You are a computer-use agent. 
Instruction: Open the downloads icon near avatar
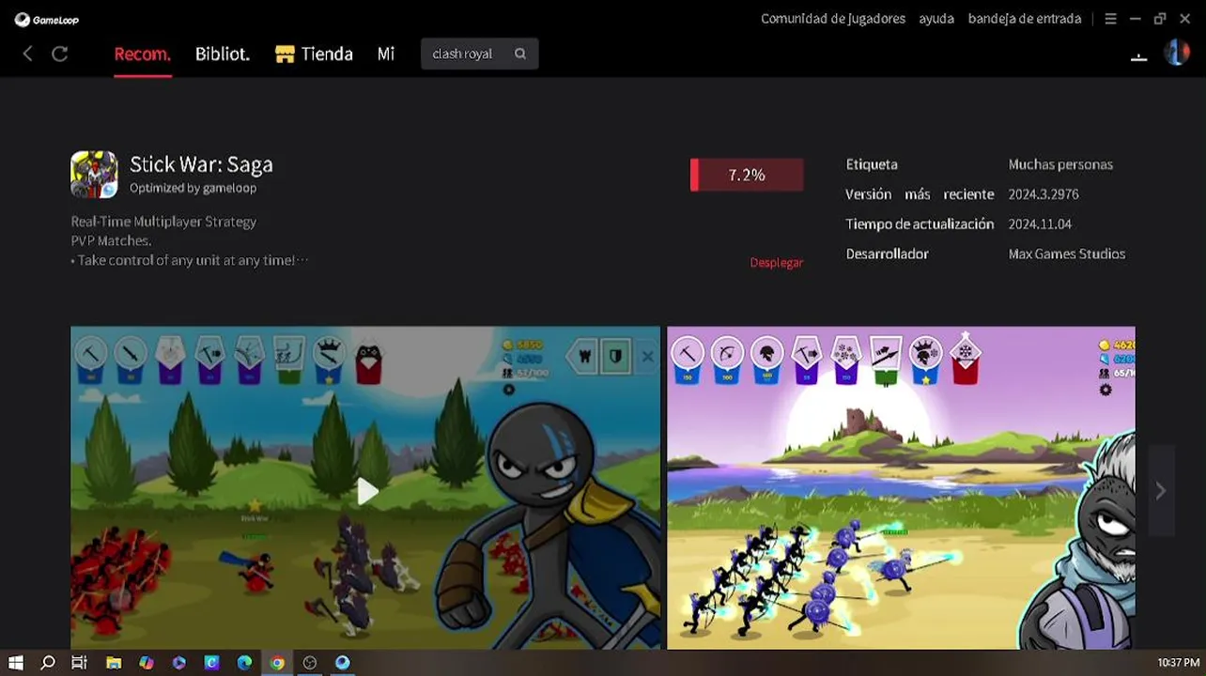point(1139,56)
